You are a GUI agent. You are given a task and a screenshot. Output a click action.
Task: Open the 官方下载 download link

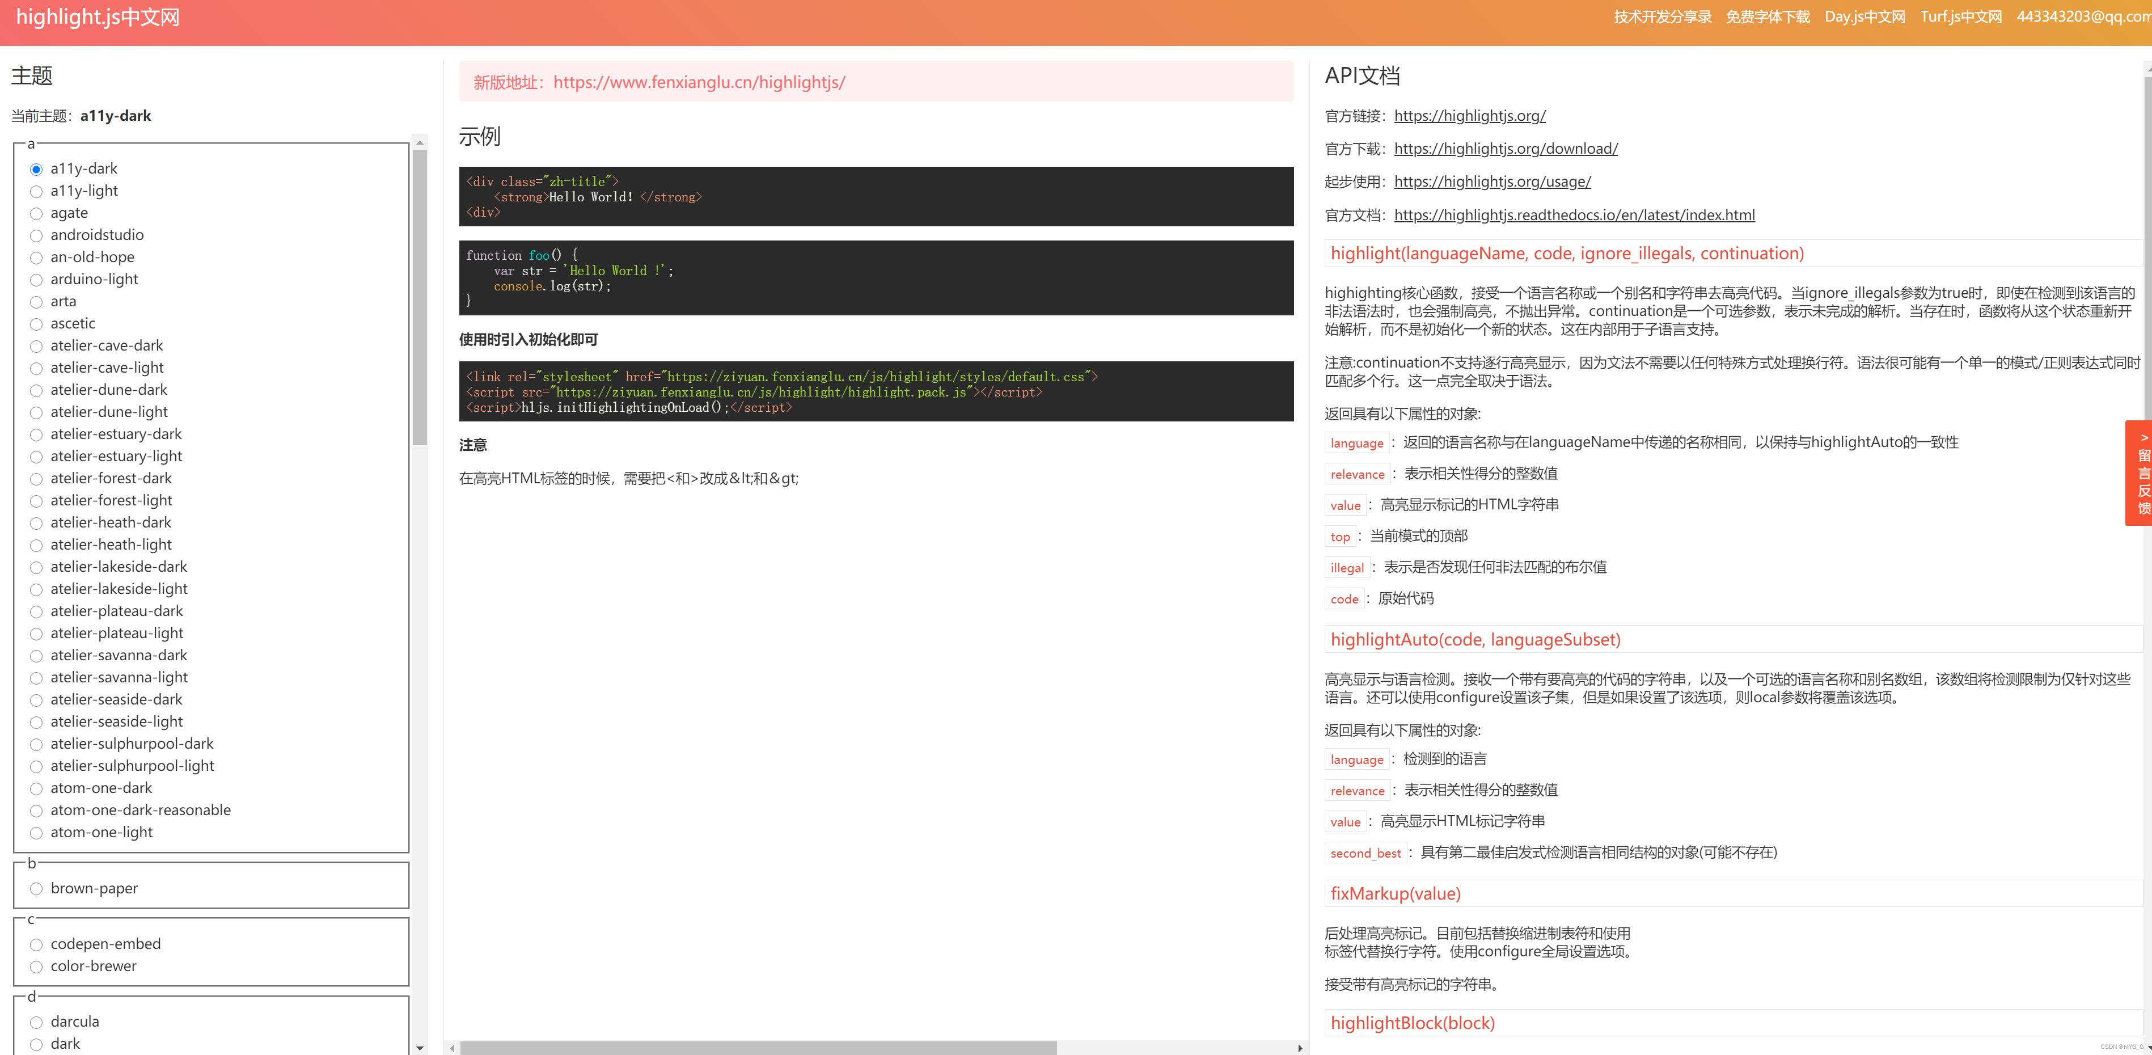pyautogui.click(x=1506, y=149)
